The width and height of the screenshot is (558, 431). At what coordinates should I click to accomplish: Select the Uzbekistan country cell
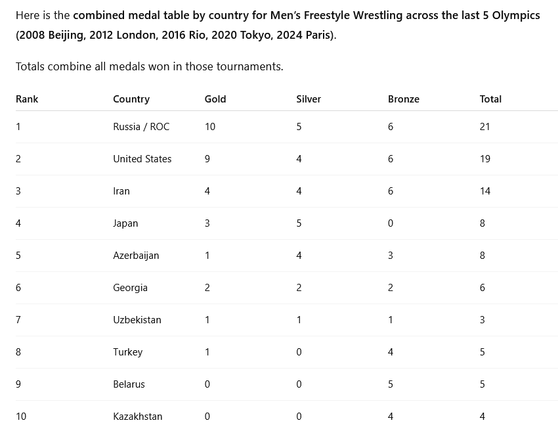[137, 320]
